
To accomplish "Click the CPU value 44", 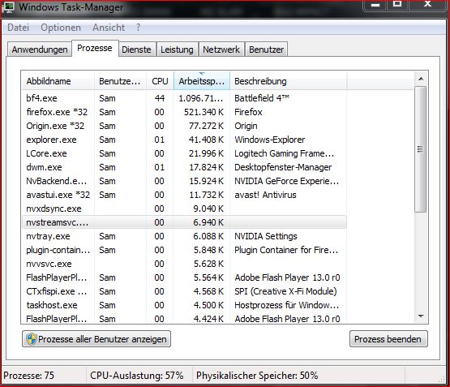I will (x=160, y=98).
